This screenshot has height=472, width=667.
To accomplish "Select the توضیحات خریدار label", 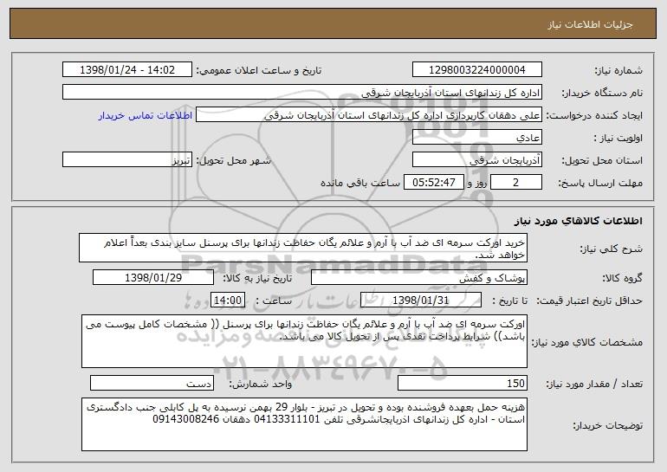I will point(607,425).
